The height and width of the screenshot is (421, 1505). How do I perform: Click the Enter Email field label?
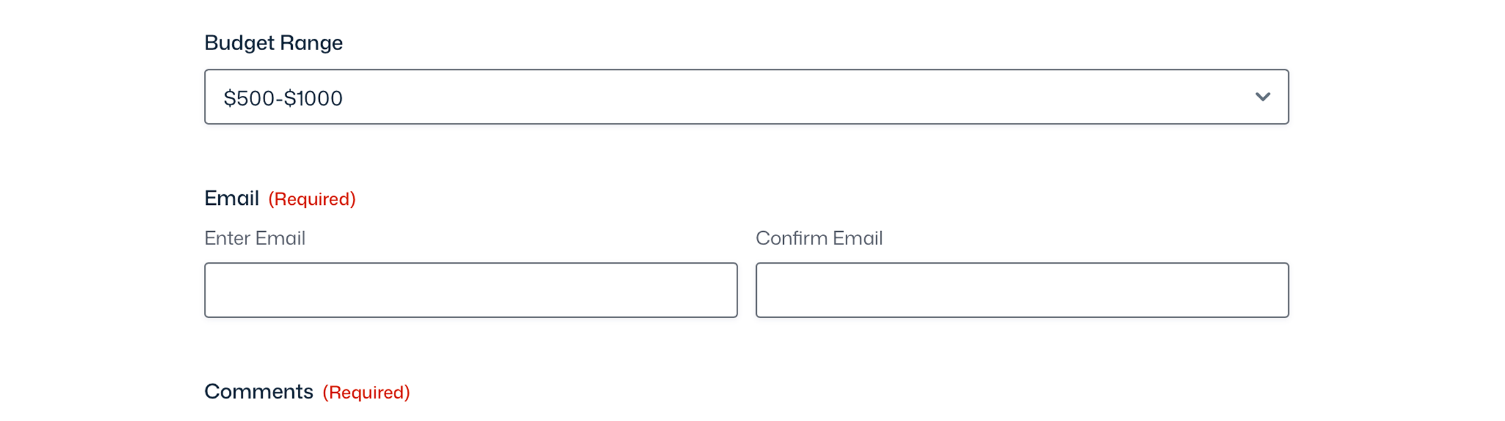pos(255,238)
